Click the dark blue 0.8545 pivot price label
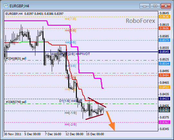 164,51
